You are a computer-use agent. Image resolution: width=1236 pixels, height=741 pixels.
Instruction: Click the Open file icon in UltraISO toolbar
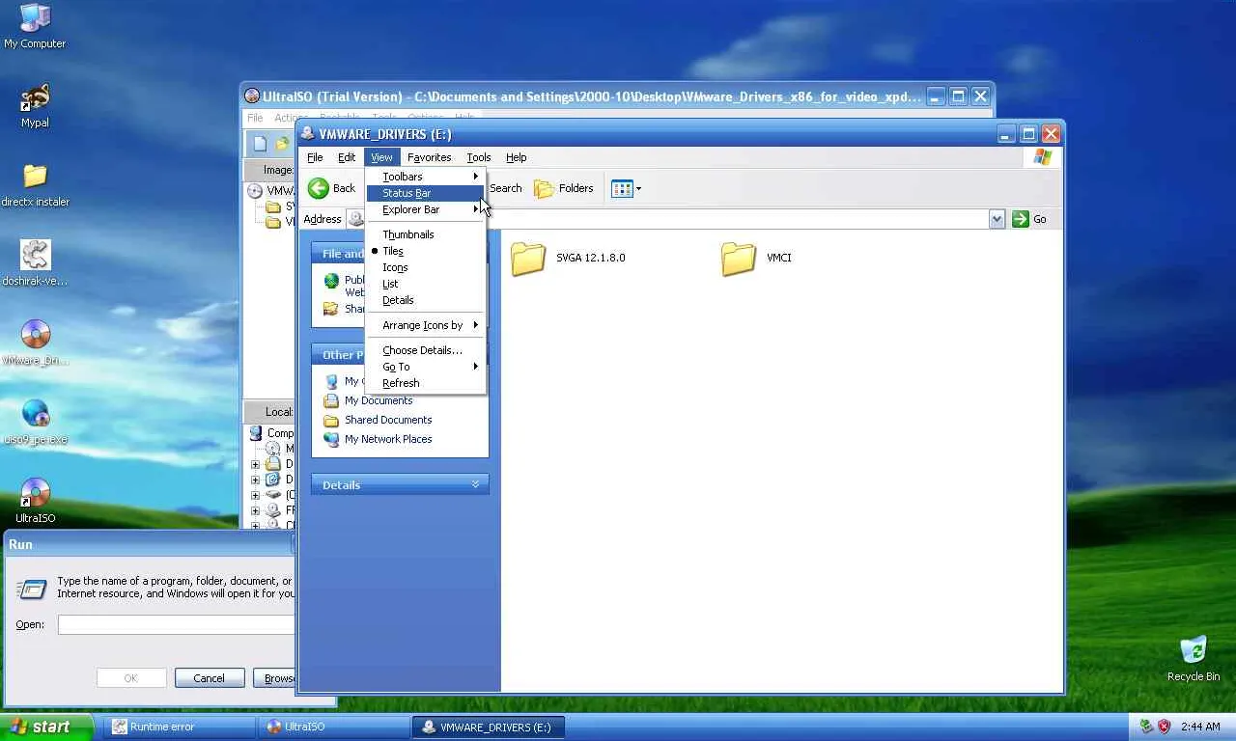282,144
